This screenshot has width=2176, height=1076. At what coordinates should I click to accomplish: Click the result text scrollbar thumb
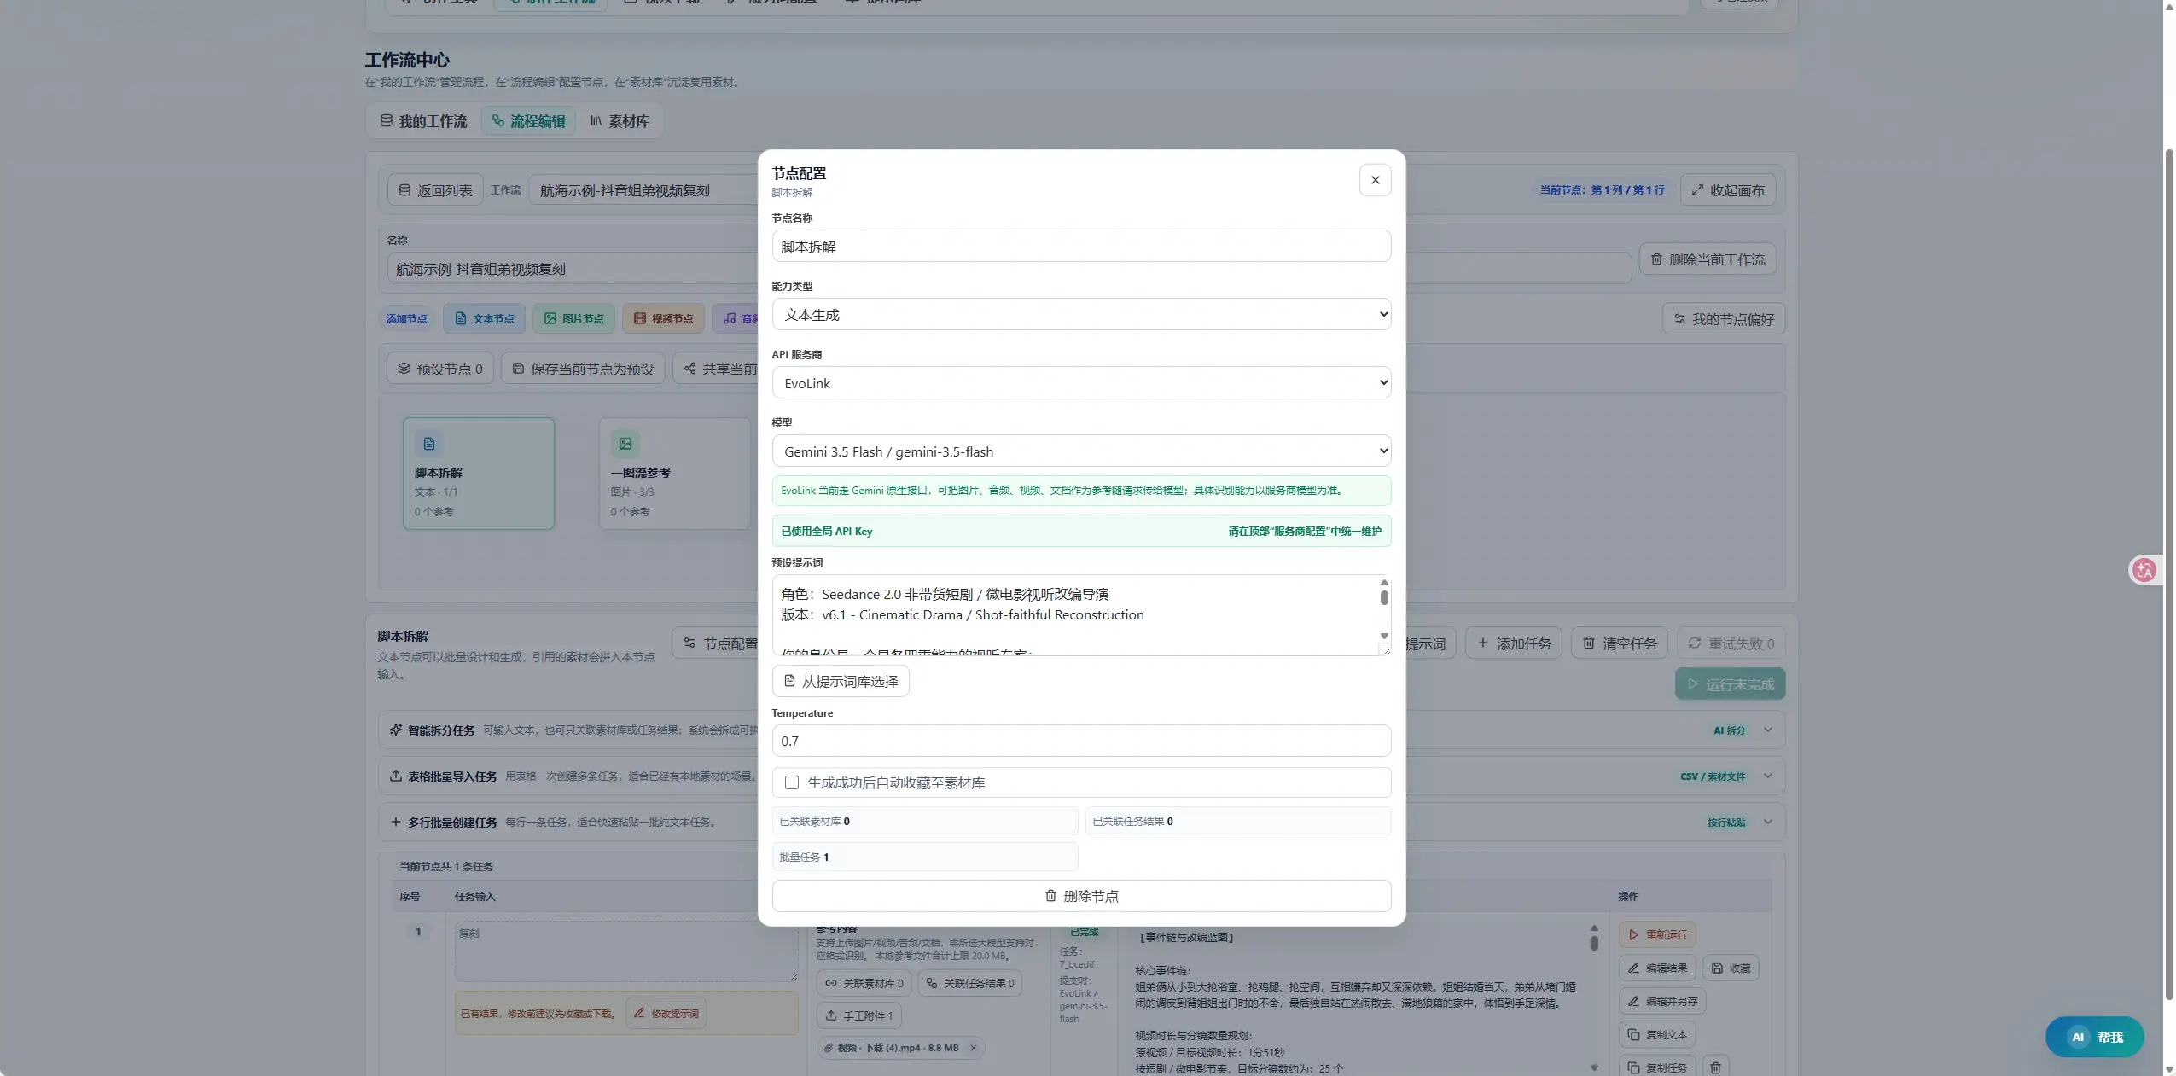click(1593, 942)
